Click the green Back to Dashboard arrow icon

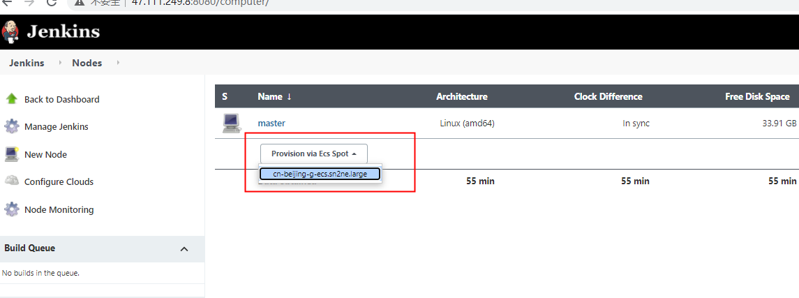pyautogui.click(x=11, y=99)
